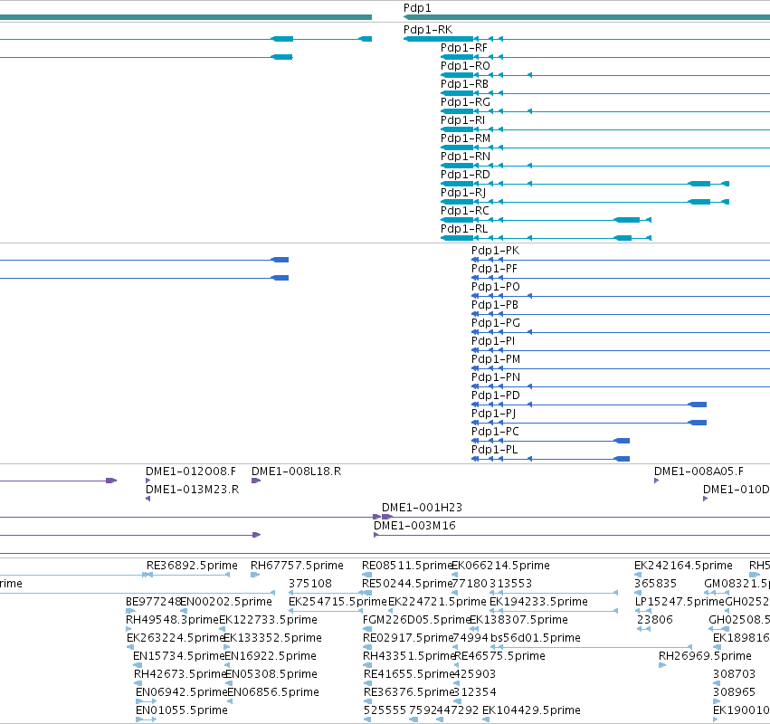The height and width of the screenshot is (724, 770).
Task: Open the RE08511.5prime EST label
Action: coord(406,566)
